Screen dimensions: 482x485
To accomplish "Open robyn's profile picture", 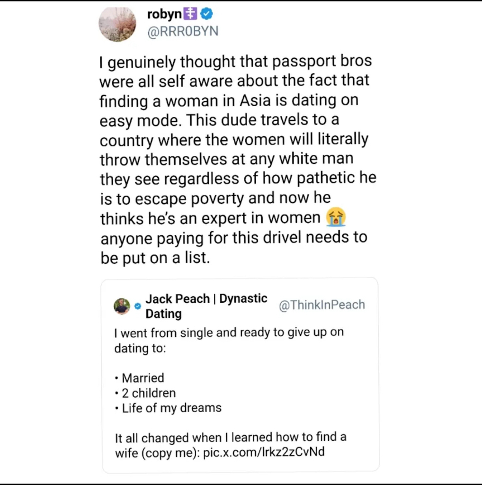I will [117, 24].
